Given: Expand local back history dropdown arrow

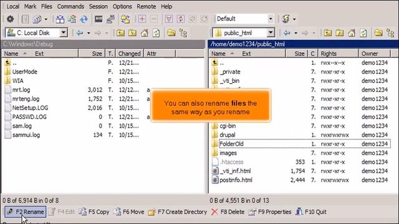Looking at the screenshot, I should (89, 33).
